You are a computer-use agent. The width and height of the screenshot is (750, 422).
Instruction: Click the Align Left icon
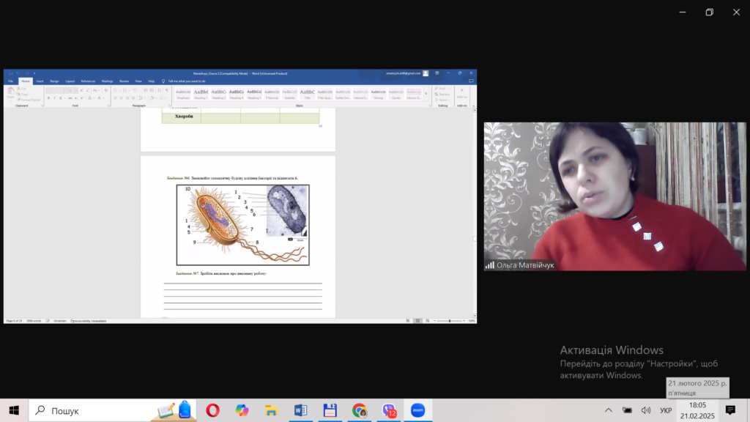click(115, 98)
